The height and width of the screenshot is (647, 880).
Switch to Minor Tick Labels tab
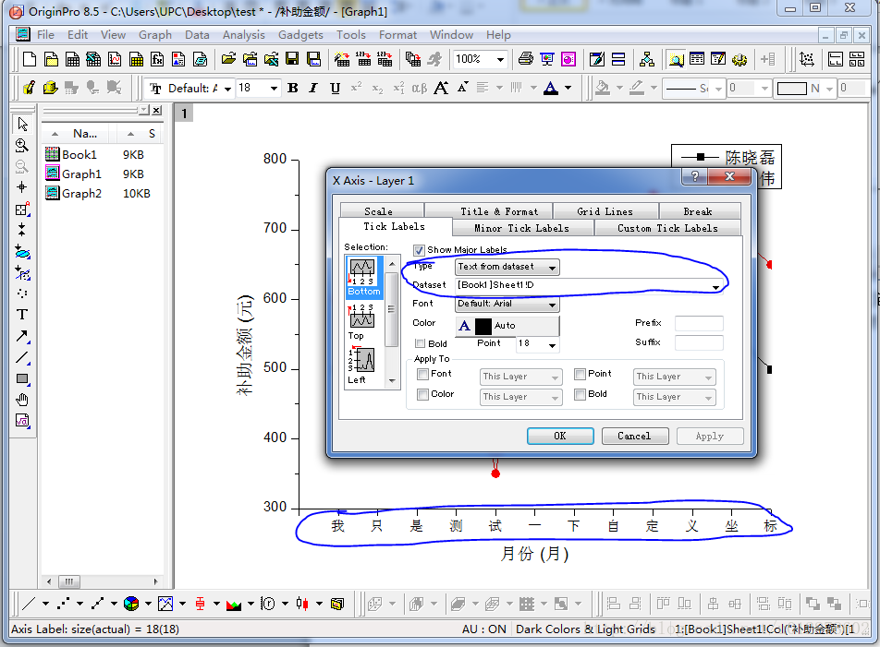click(x=522, y=228)
